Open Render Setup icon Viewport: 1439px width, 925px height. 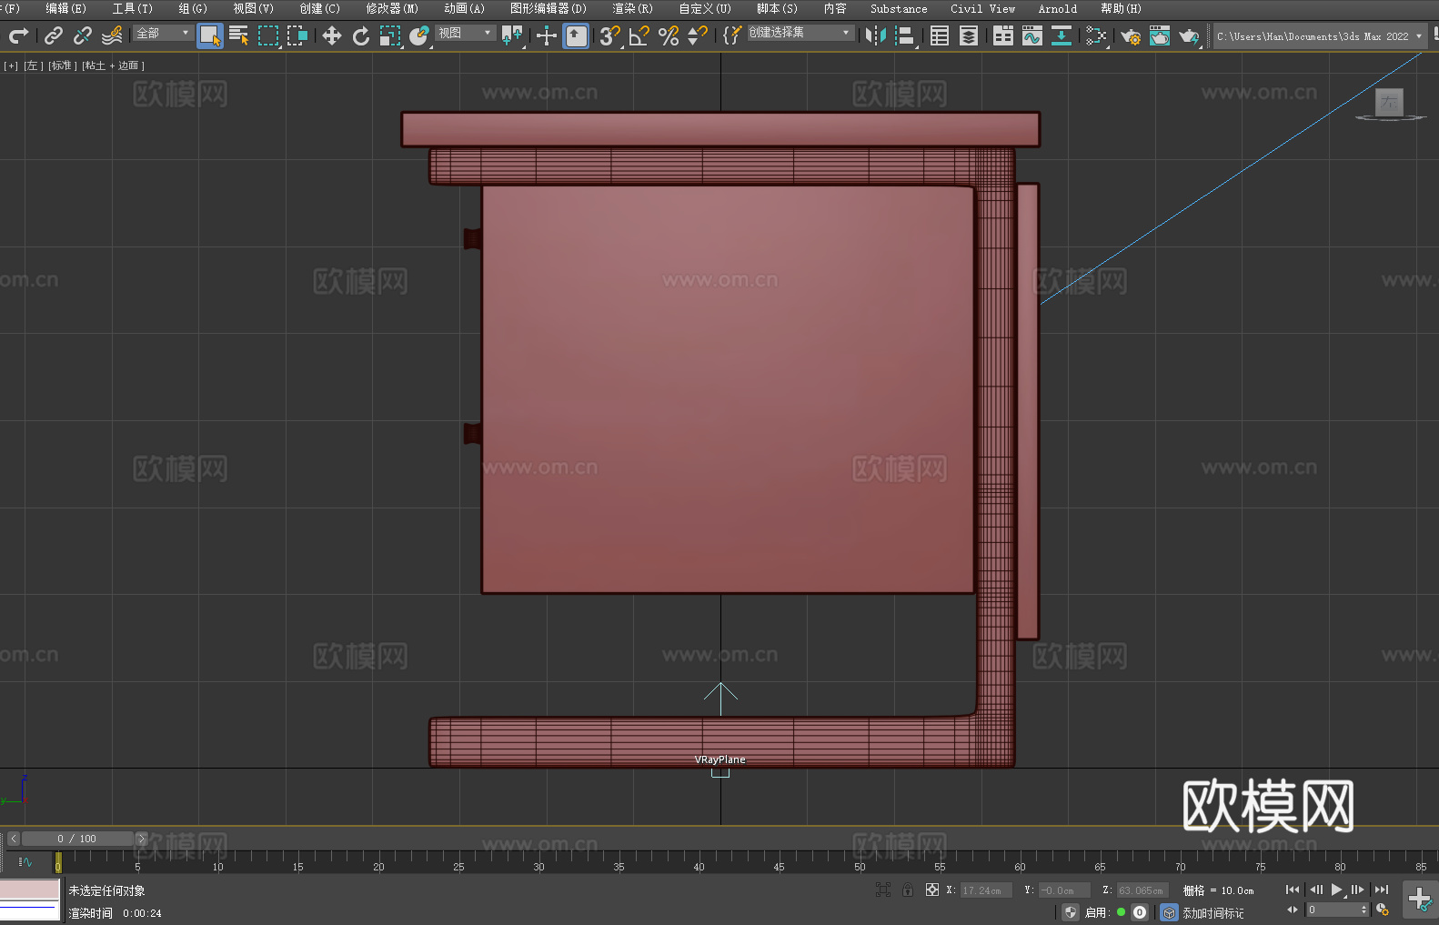(1131, 35)
